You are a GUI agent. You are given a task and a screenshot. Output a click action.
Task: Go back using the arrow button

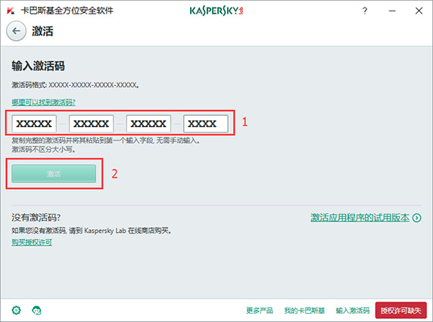[17, 31]
